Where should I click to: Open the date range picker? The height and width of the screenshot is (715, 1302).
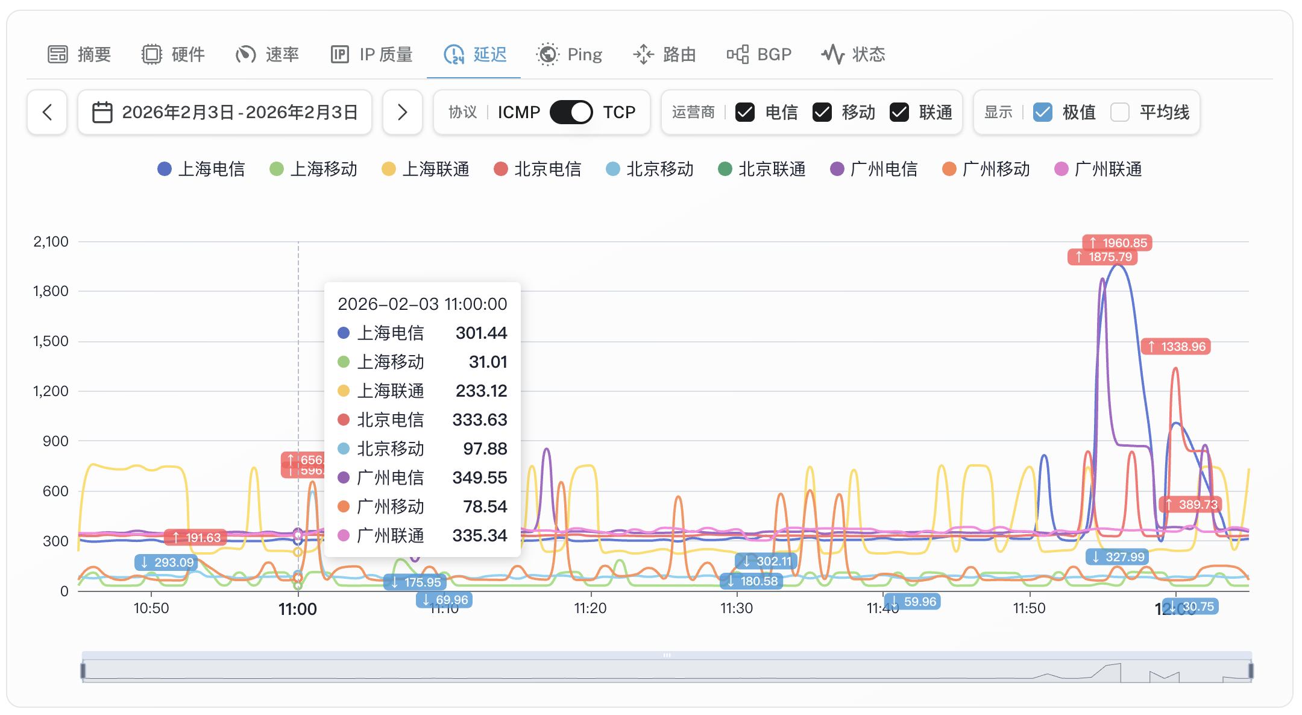click(225, 112)
